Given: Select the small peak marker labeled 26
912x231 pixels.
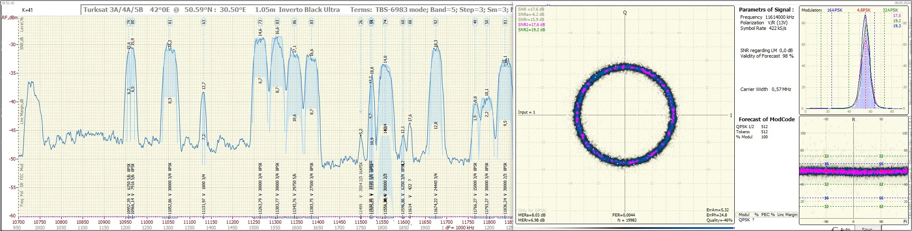Looking at the screenshot, I should click(x=361, y=22).
